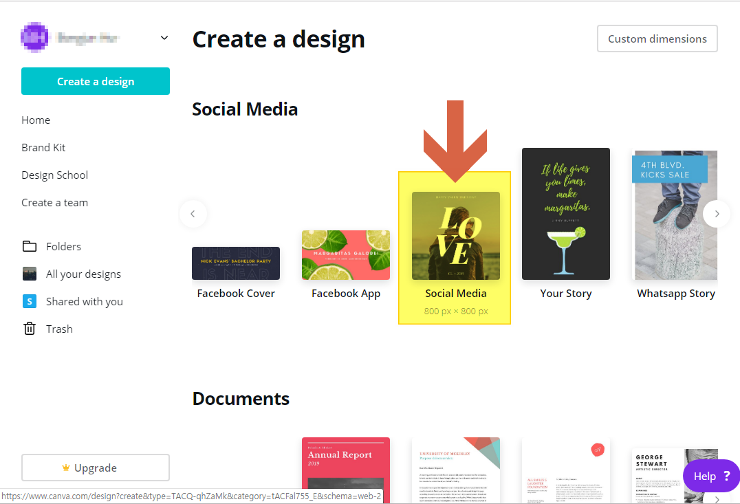Show previous Social Media templates with left arrow

[x=193, y=214]
